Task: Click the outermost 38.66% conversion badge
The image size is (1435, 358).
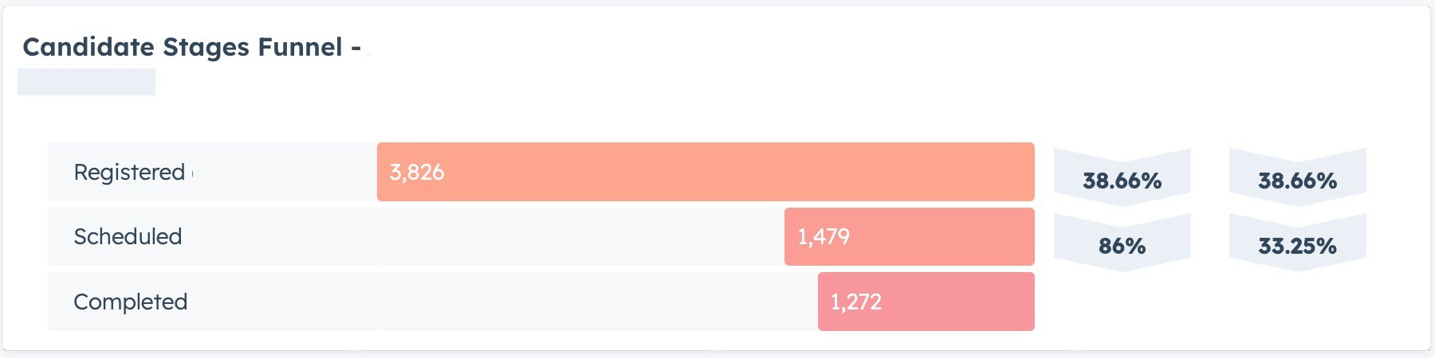Action: click(1297, 180)
